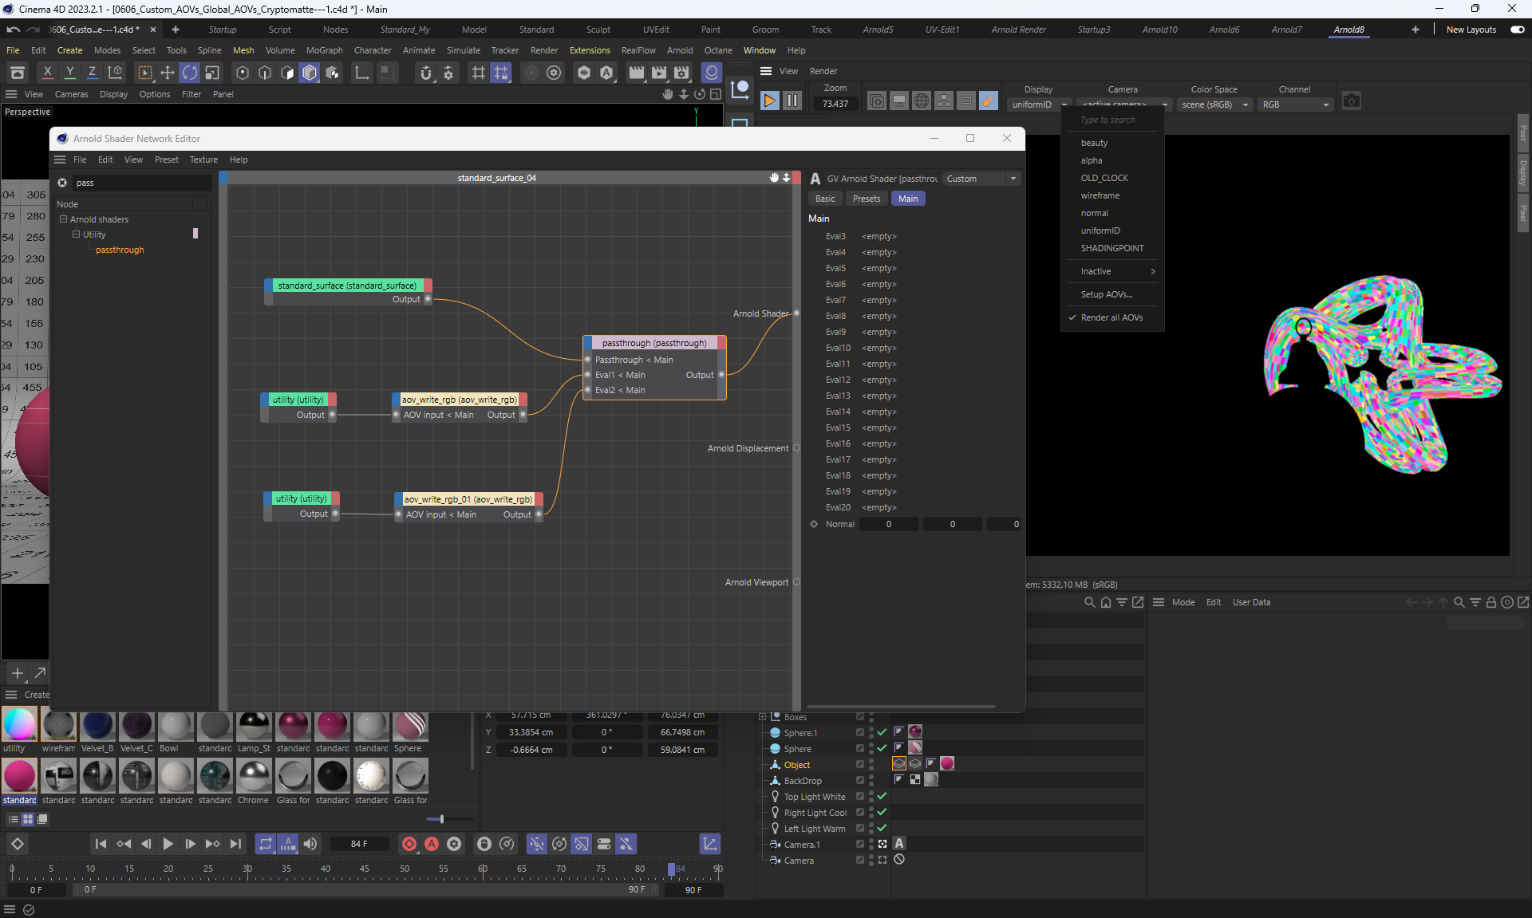Select the passthrough shader in node list
Image resolution: width=1532 pixels, height=918 pixels.
click(120, 250)
